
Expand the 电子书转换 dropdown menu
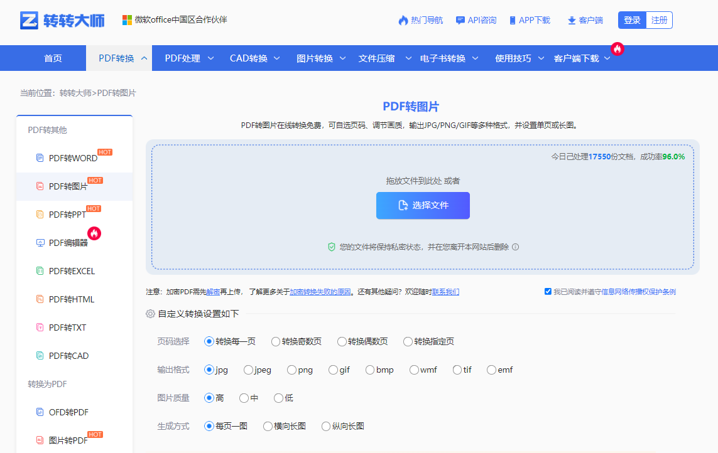pos(476,58)
